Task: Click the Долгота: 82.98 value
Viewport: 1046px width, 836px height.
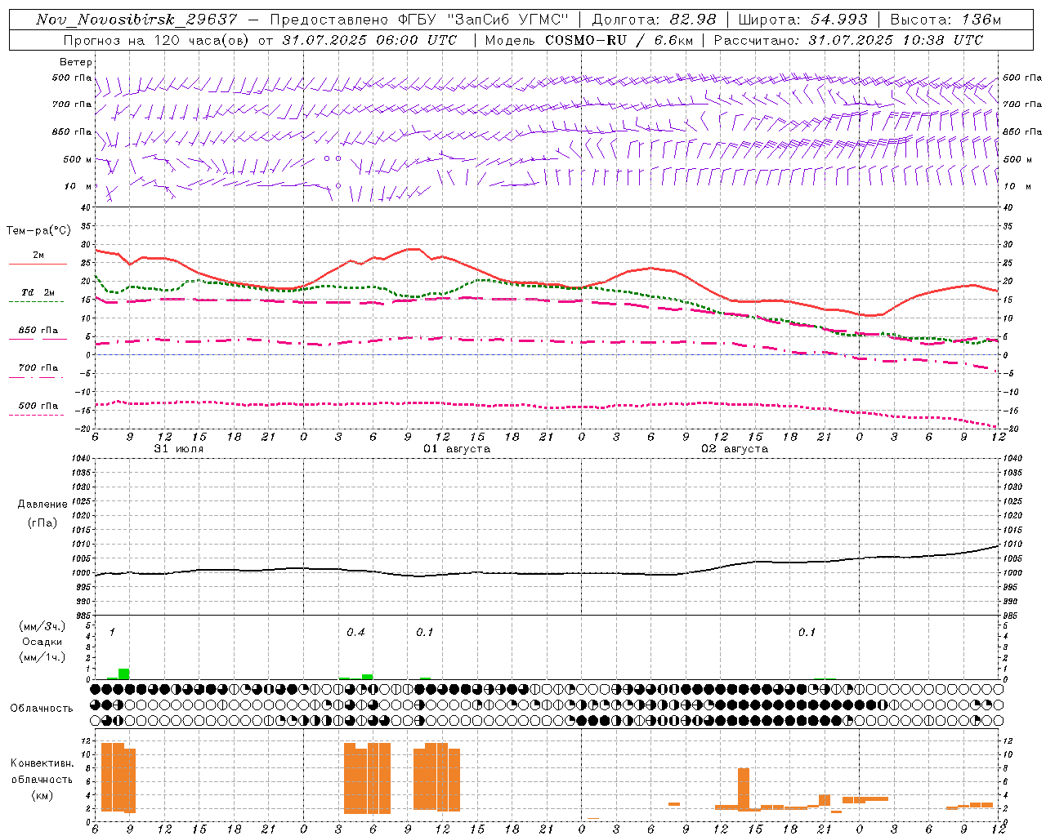Action: 654,20
